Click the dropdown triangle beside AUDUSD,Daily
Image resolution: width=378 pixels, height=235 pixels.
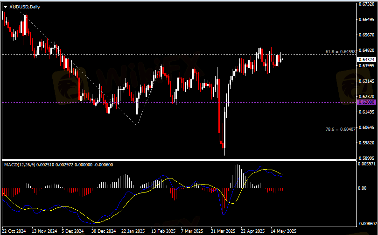click(5, 7)
